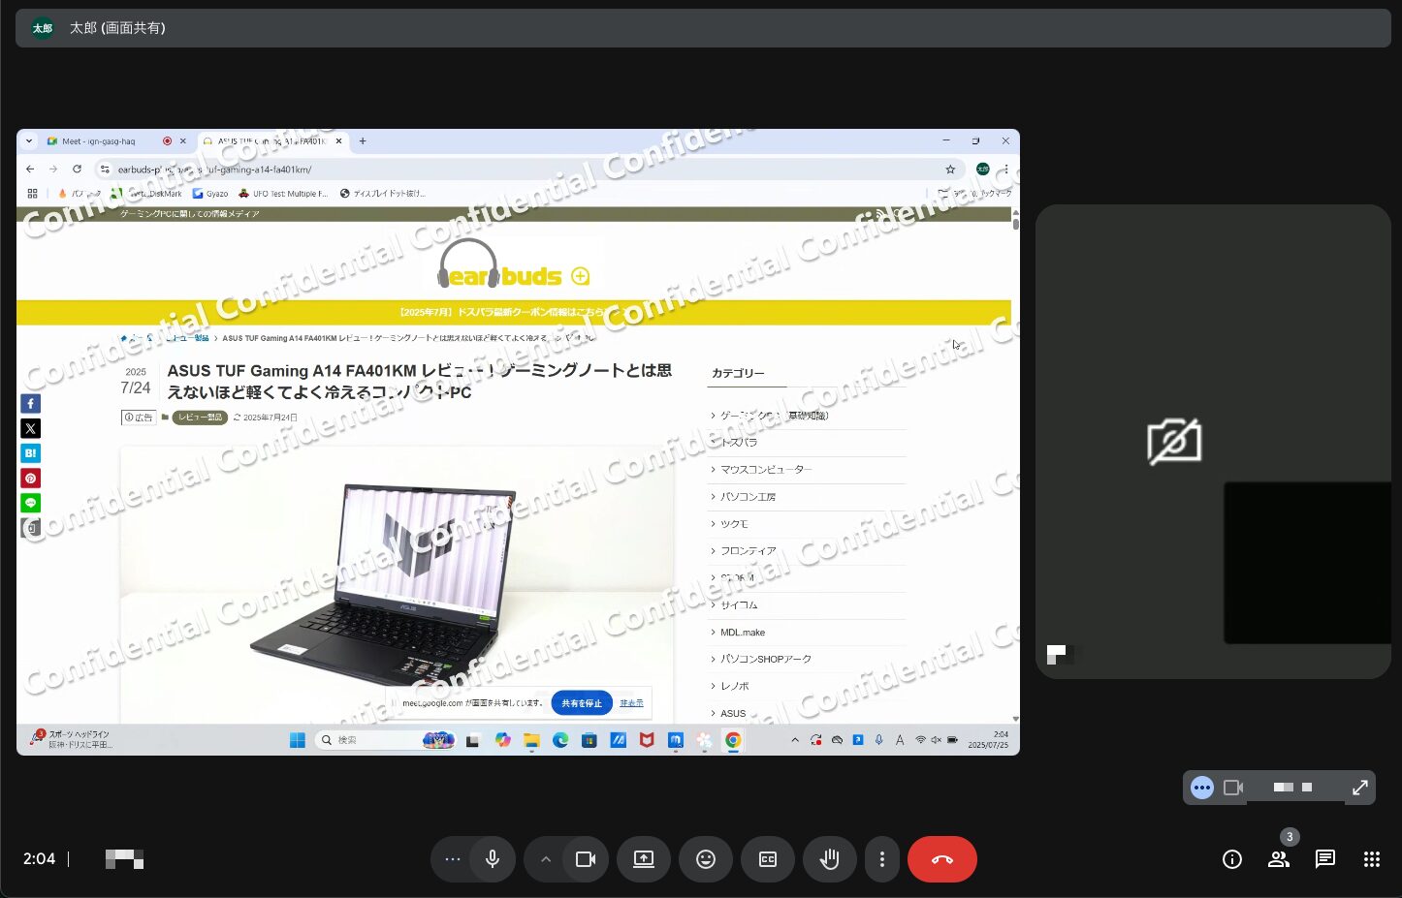Screen dimensions: 1402x898
Task: Open the meeting details info icon
Action: [1231, 859]
